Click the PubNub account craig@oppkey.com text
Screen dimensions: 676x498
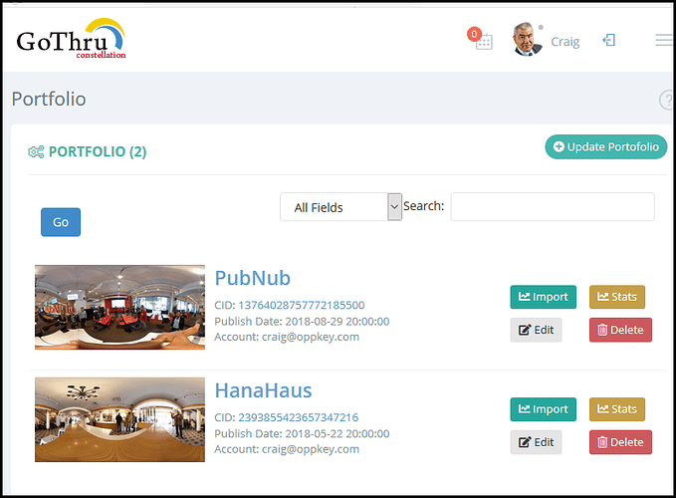click(287, 337)
